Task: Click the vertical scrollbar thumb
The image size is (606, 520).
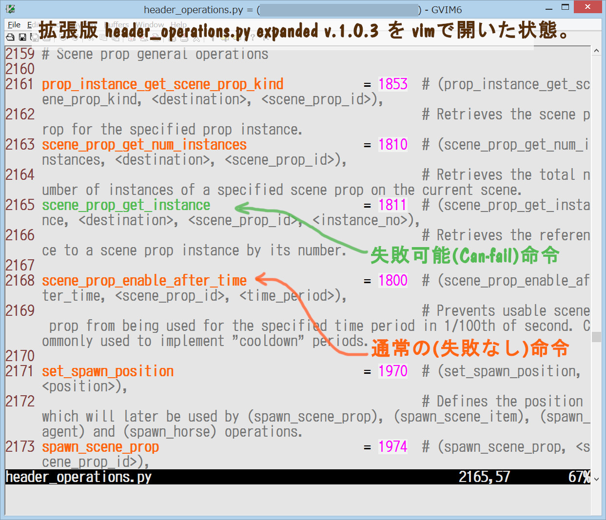Action: (596, 337)
